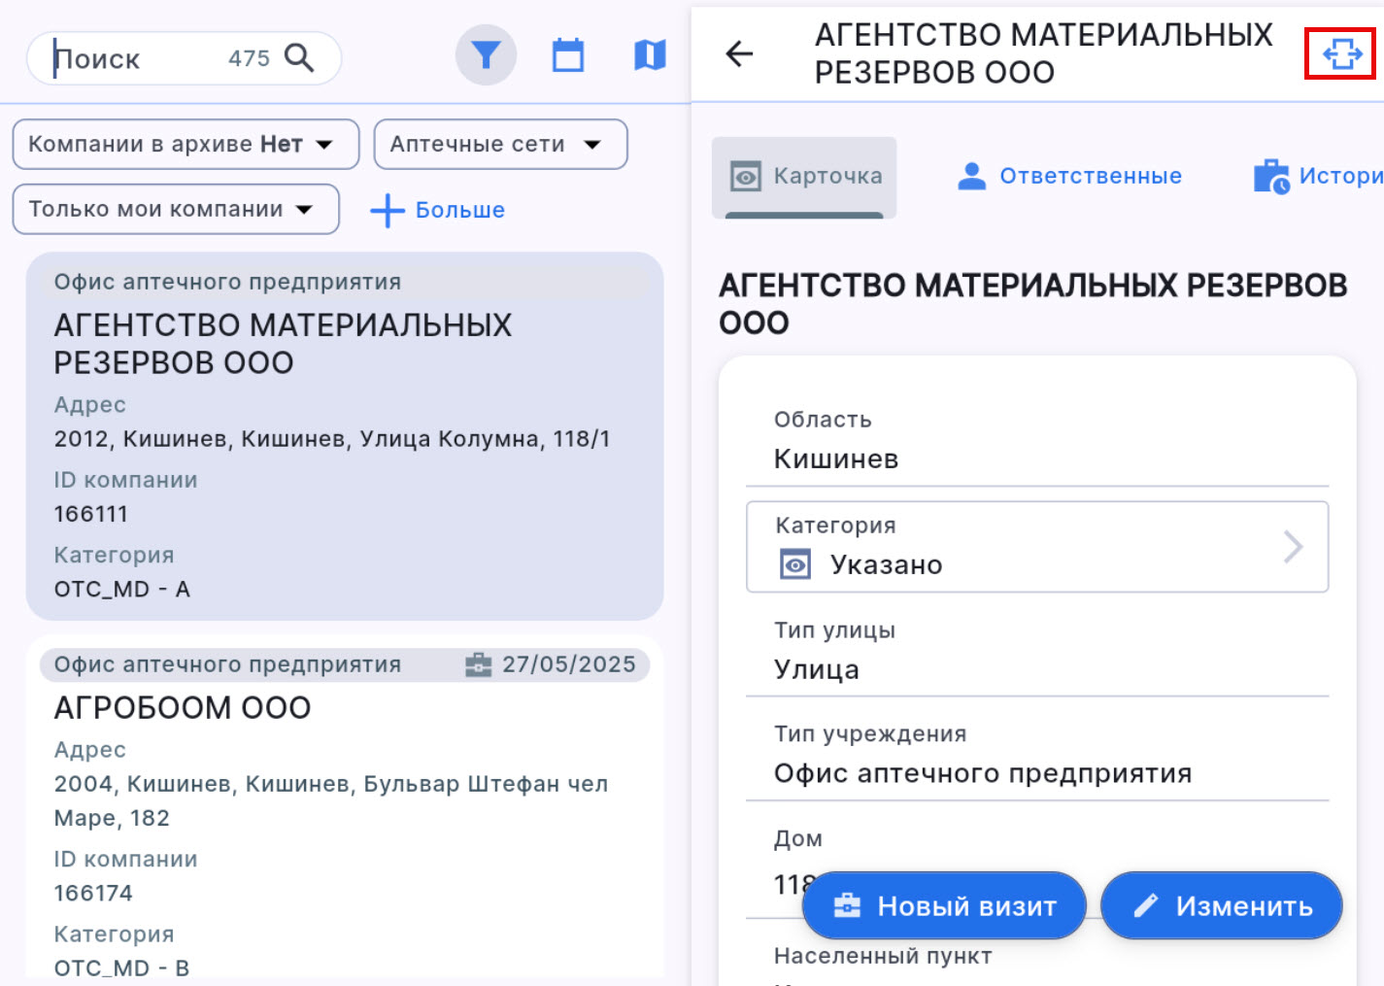This screenshot has width=1384, height=986.
Task: Click the plus icon next to Больше
Action: pyautogui.click(x=388, y=210)
